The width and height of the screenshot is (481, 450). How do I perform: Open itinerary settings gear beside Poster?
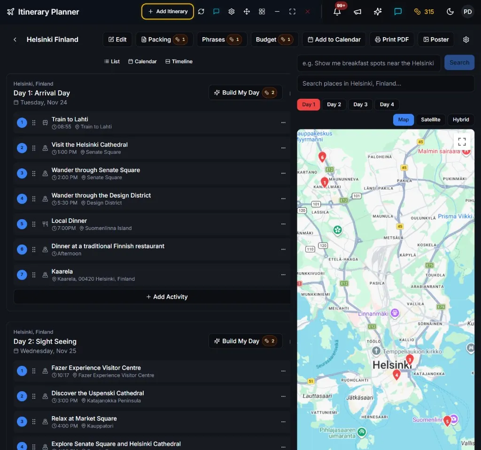466,39
